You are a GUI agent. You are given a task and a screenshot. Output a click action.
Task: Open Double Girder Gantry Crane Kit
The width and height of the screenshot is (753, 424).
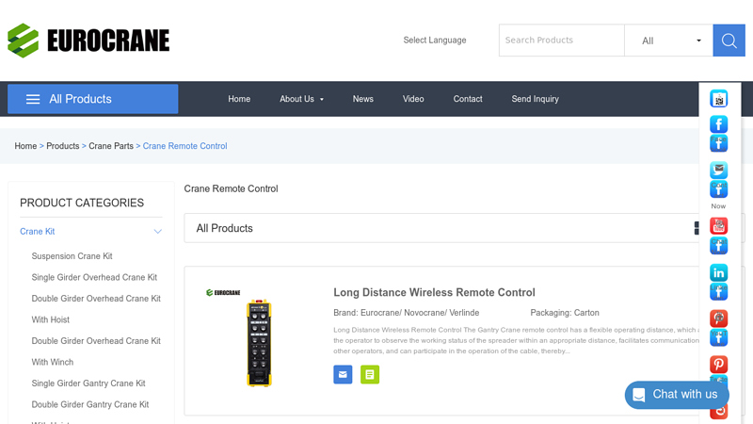point(90,404)
